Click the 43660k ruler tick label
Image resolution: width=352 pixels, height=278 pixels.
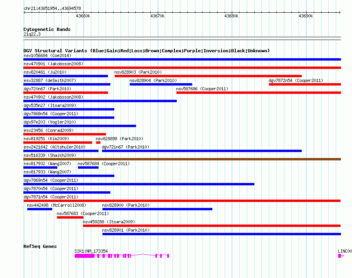[83, 16]
